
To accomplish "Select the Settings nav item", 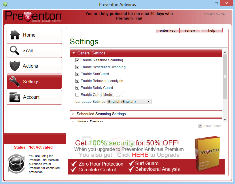I will [34, 82].
